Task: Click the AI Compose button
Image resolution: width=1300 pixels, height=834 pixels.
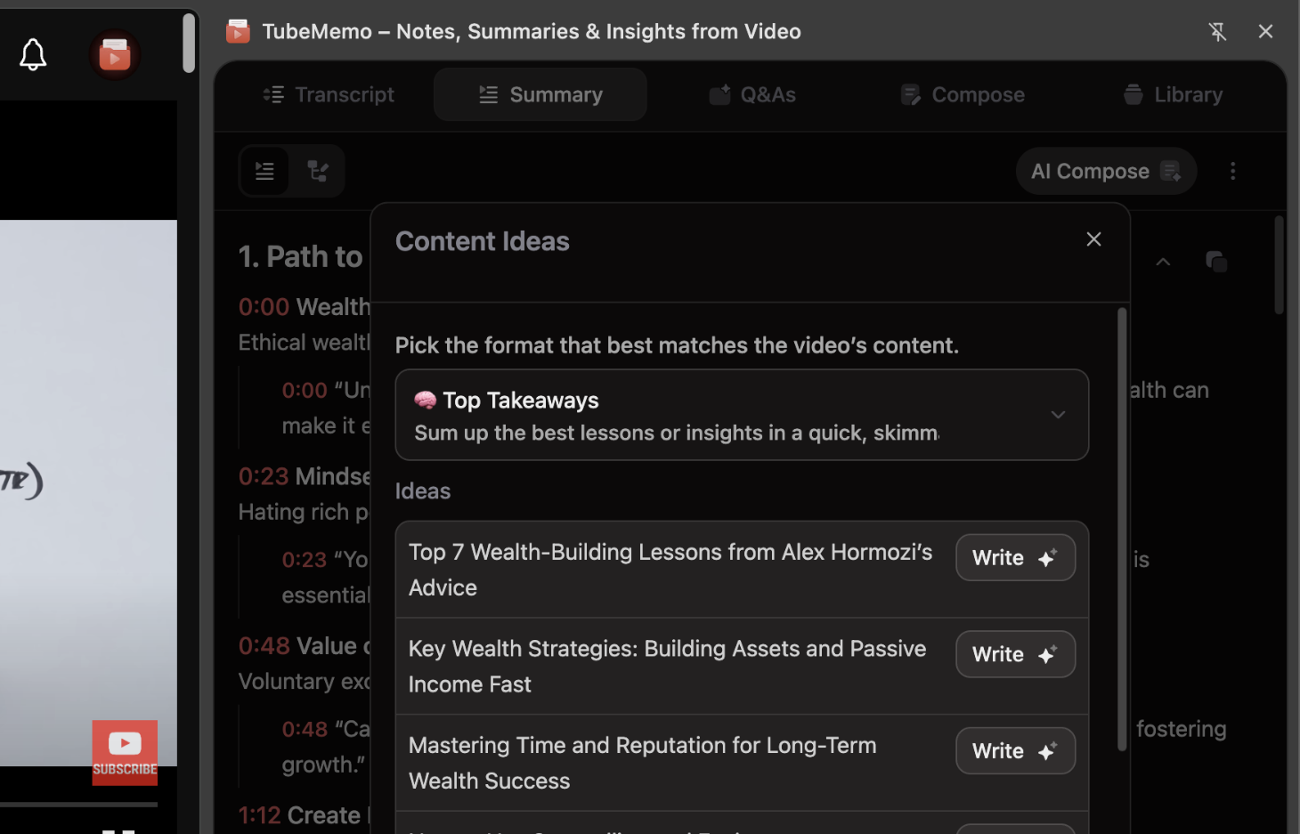Action: [x=1106, y=171]
